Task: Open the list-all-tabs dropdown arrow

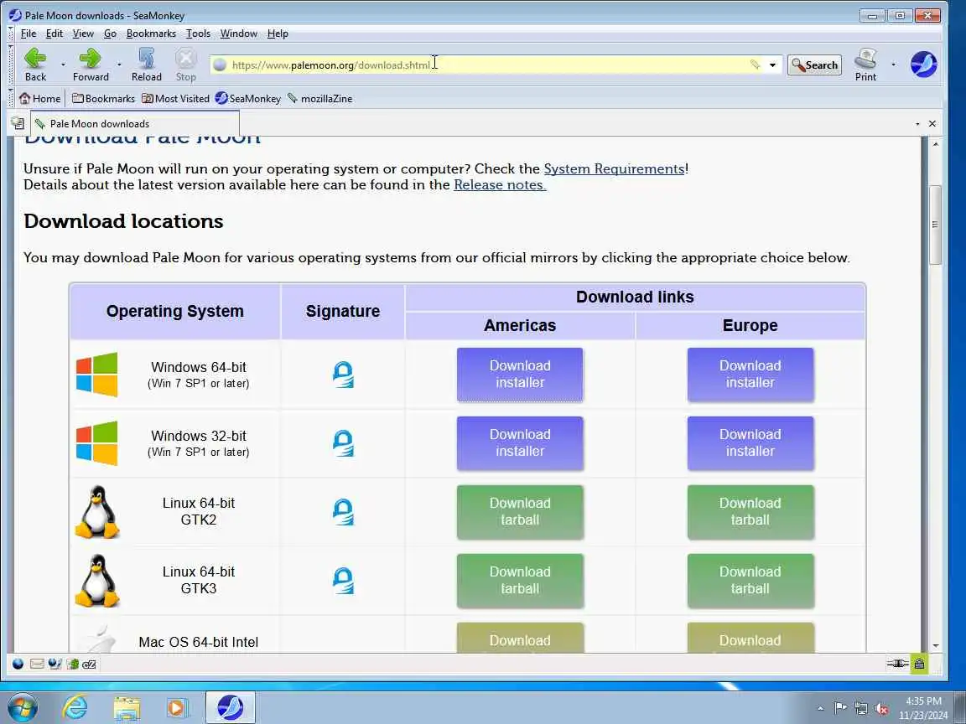Action: tap(917, 124)
